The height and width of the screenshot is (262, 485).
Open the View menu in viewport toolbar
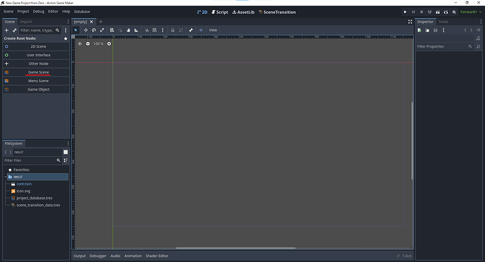(x=213, y=30)
